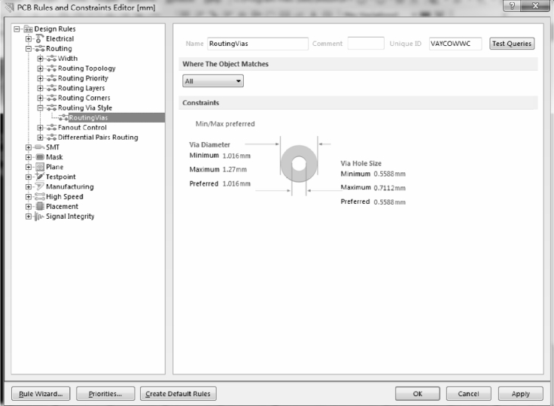Viewport: 554px width, 406px height.
Task: Confirm with the OK button
Action: pos(418,394)
